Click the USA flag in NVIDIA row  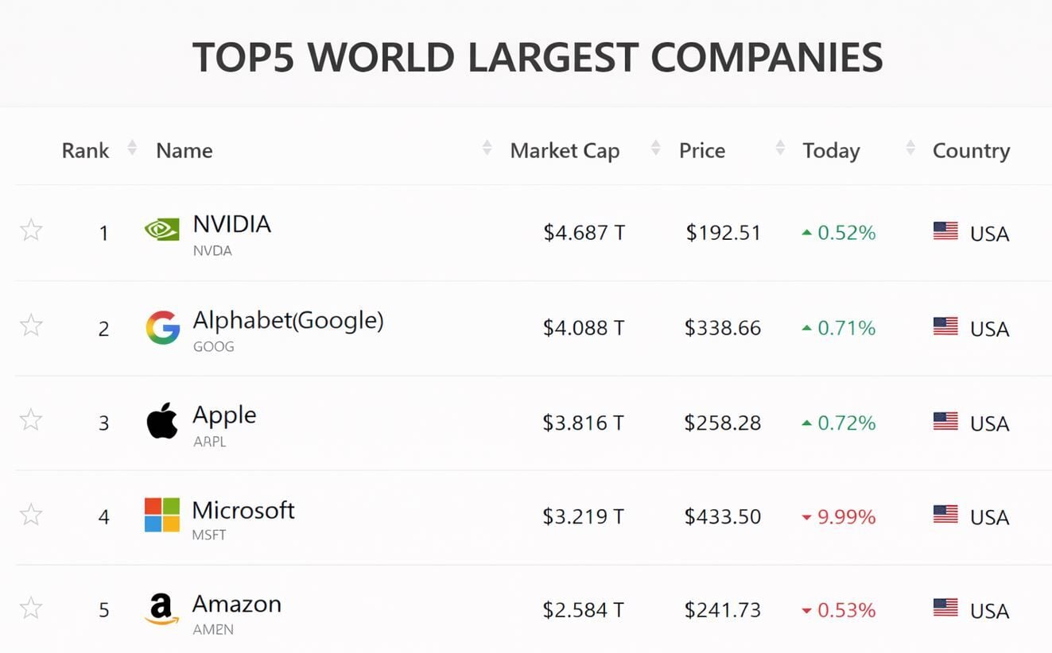click(945, 231)
